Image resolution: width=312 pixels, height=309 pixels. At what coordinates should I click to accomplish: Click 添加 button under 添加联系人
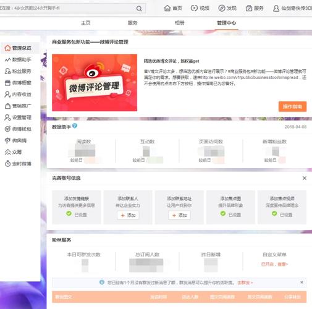coord(128,215)
